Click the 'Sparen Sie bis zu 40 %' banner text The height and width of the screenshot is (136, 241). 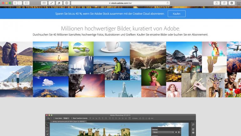point(110,14)
